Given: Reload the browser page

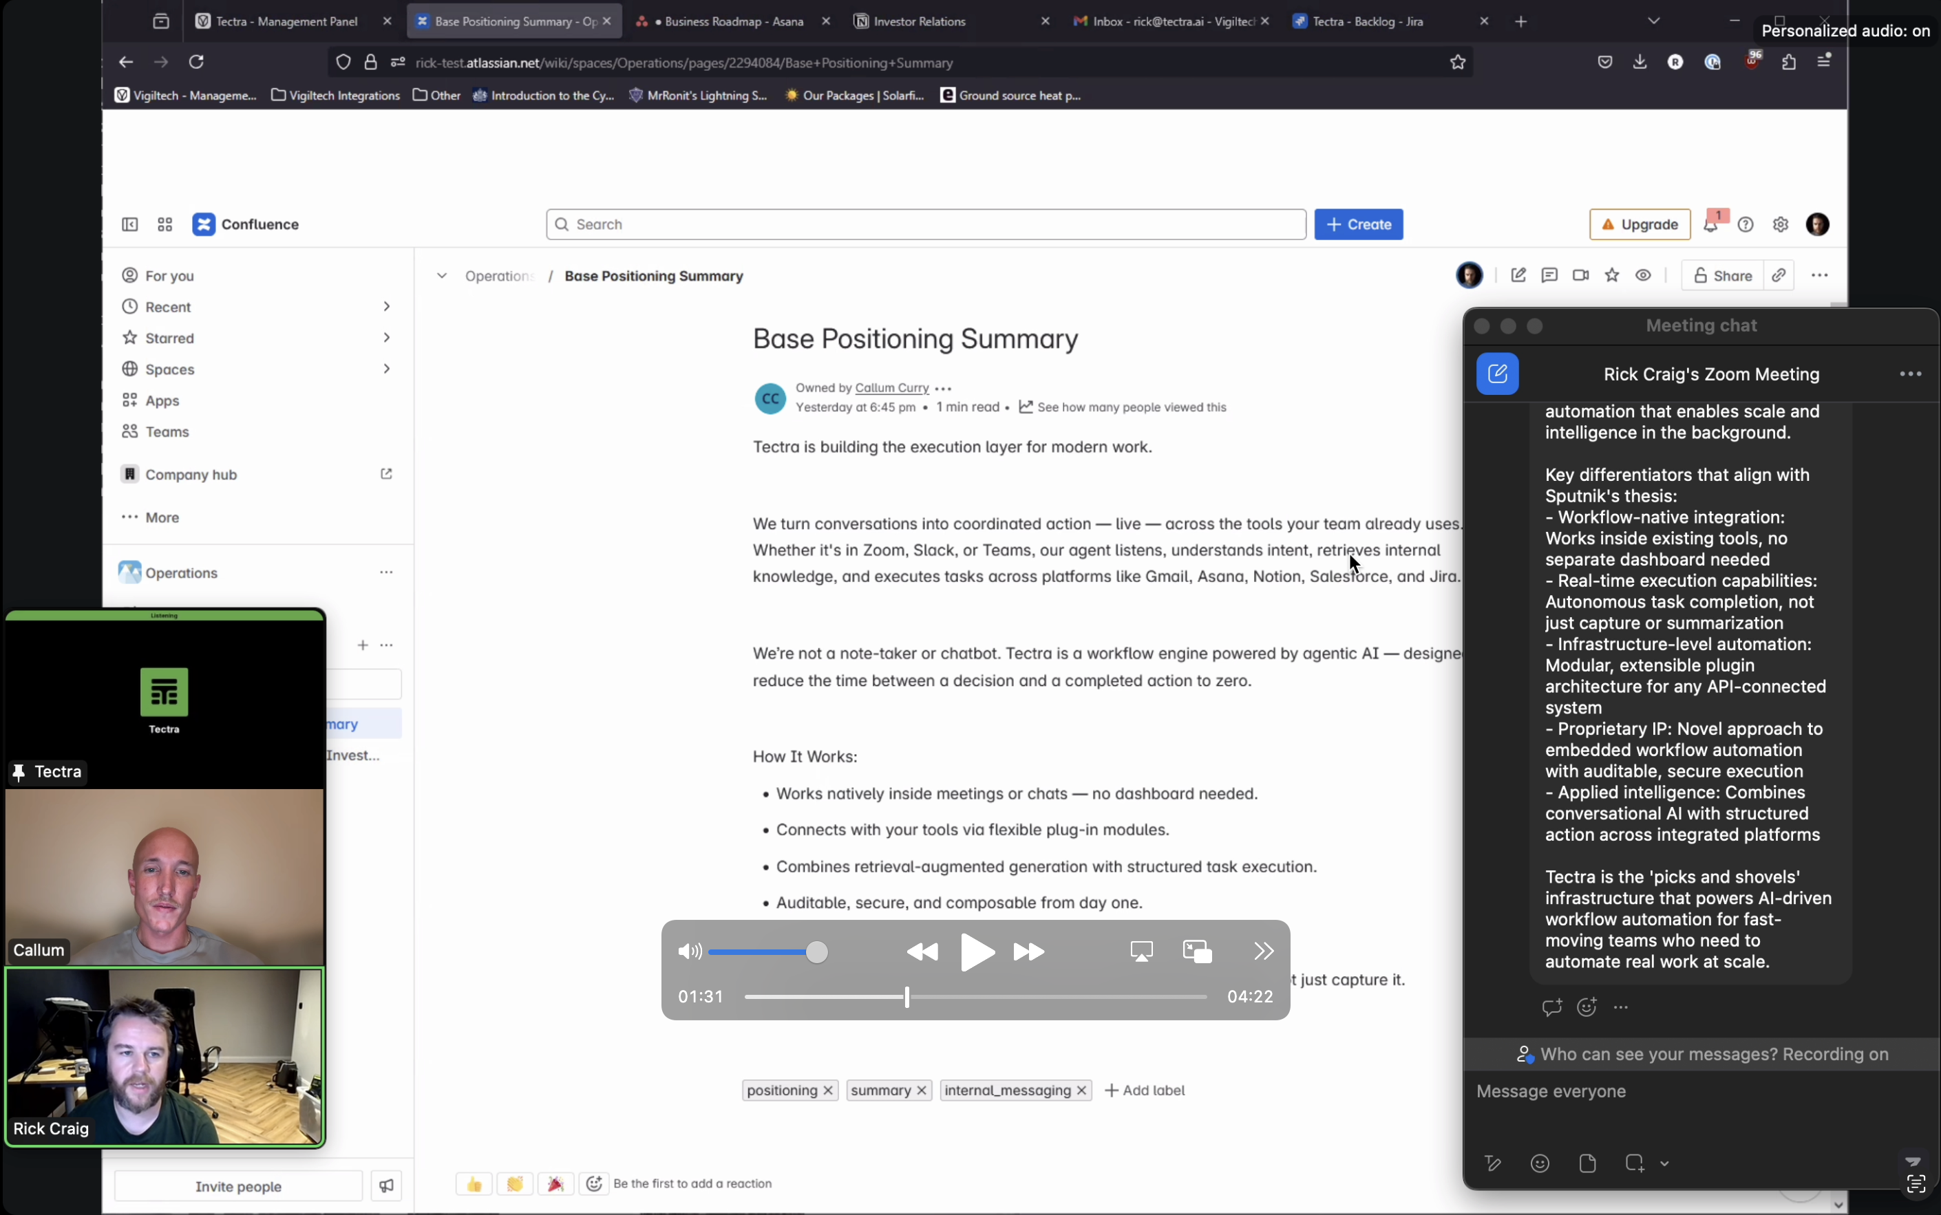Looking at the screenshot, I should pyautogui.click(x=196, y=62).
